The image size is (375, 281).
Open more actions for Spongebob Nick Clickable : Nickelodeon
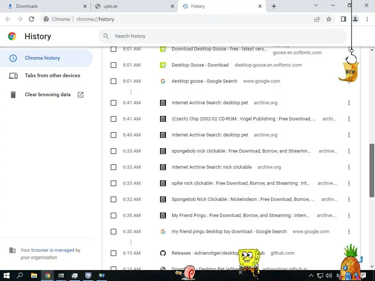349,199
